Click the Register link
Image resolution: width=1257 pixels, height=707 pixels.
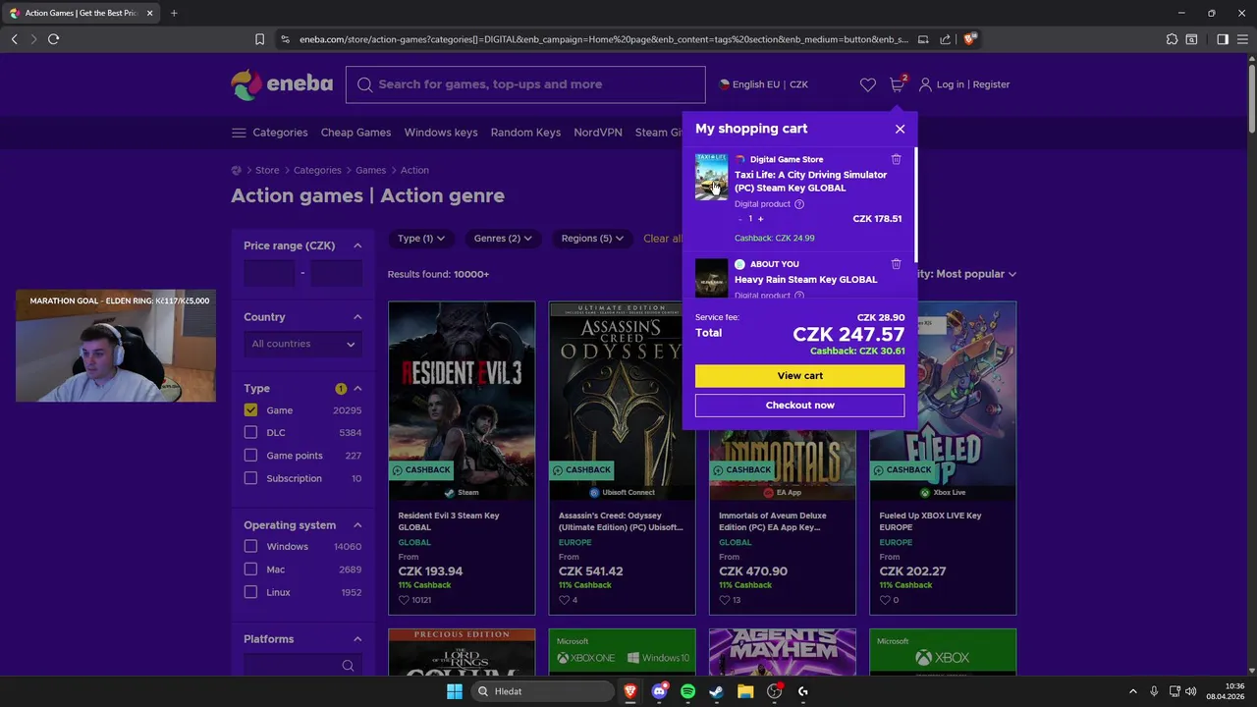click(991, 84)
